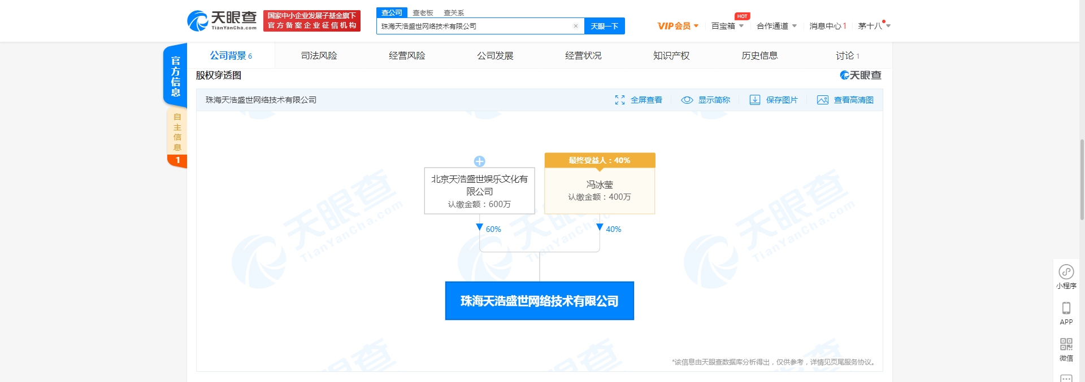
Task: Click the 国家中小企业发展子基金旗下 red banner
Action: tap(312, 21)
